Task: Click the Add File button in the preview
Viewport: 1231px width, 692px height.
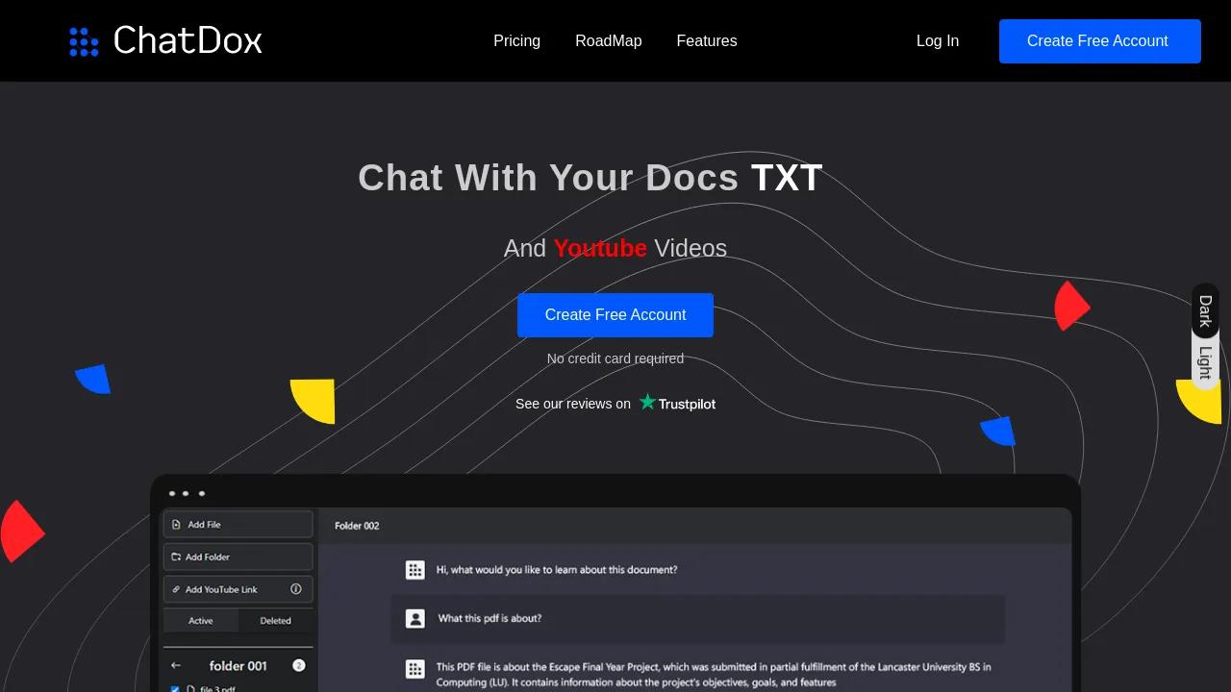Action: pos(239,525)
